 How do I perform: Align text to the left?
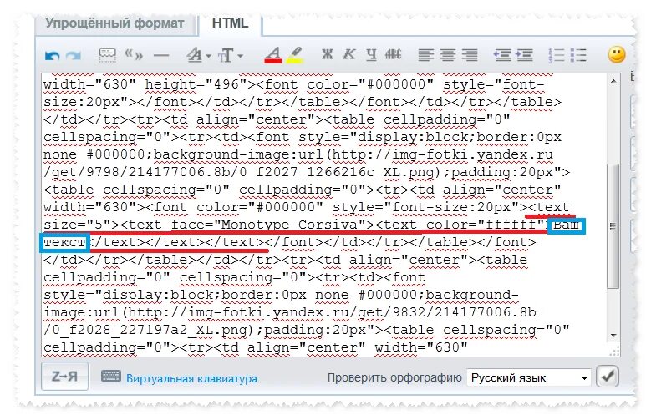(x=425, y=55)
